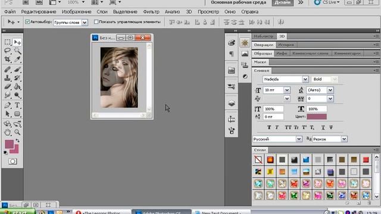This screenshot has width=381, height=214.
Task: Select the Brush tool
Action: (17, 70)
